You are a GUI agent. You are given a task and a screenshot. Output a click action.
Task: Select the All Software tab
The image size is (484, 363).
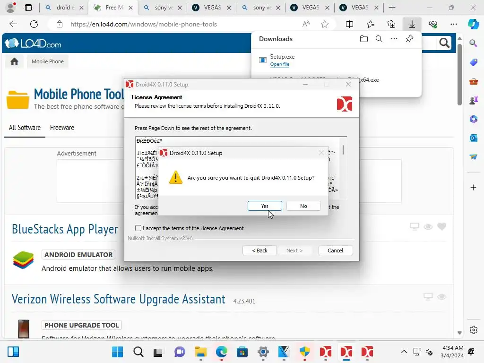point(25,128)
